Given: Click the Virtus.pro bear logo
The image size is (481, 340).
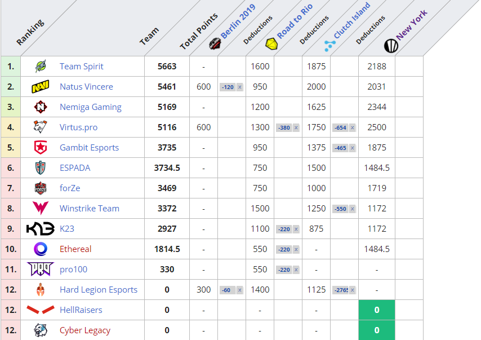Looking at the screenshot, I should tap(41, 127).
